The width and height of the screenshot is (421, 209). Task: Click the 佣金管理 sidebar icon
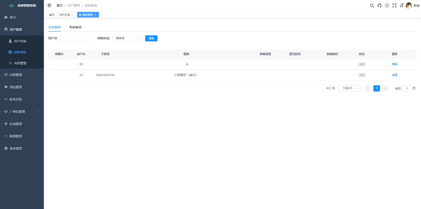6,87
